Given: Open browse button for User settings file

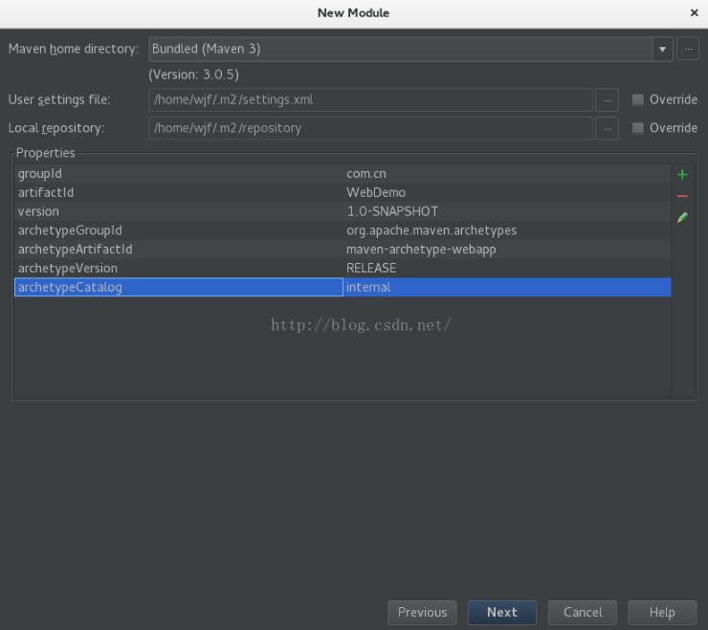Looking at the screenshot, I should 608,100.
